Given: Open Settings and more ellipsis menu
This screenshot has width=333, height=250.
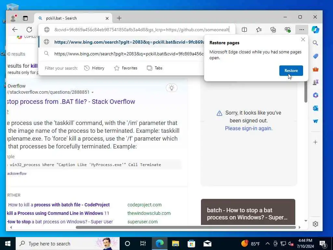Looking at the screenshot, I should pyautogui.click(x=301, y=30).
